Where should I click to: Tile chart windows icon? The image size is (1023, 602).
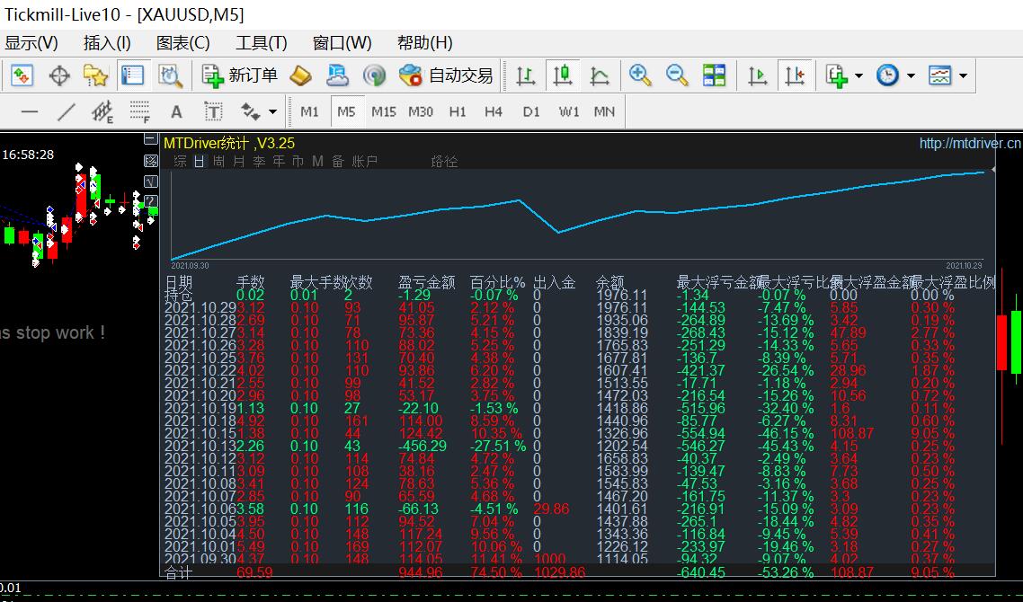pos(715,75)
